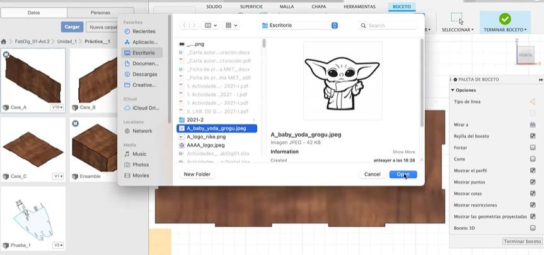Click the Movies film icon under Media
Viewport: 544px width, 255px height.
point(127,175)
